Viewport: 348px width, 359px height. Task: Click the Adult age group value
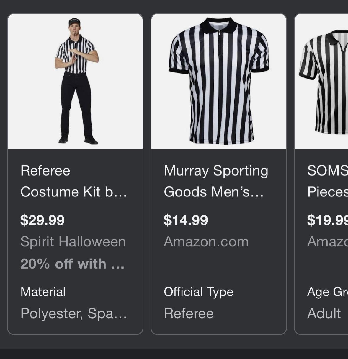click(x=324, y=313)
